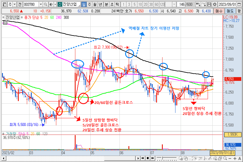The width and height of the screenshot is (243, 162).
Task: Click the rewind playback button
Action: tap(143, 158)
